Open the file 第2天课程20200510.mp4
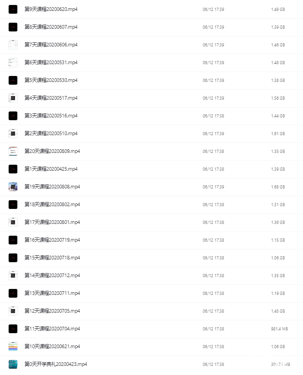Viewport: 303px width, 375px height. (51, 133)
